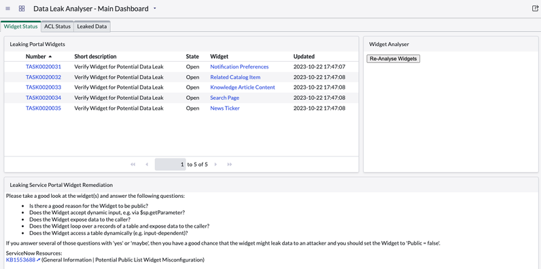Open the Leaked Data tab

92,26
